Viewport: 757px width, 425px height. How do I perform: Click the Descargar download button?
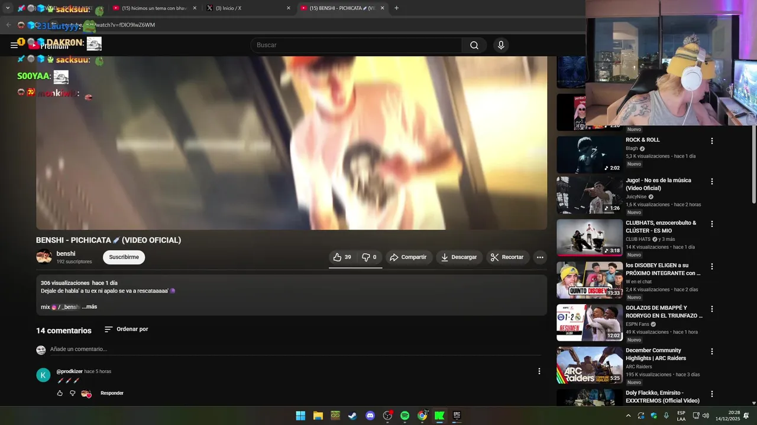click(x=459, y=257)
